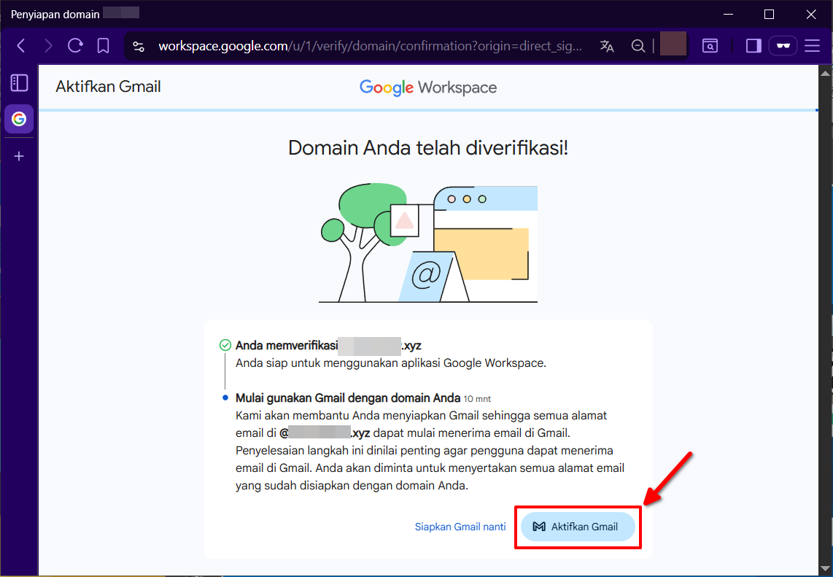The image size is (833, 577).
Task: Toggle the side panel icon in toolbar
Action: click(x=753, y=46)
